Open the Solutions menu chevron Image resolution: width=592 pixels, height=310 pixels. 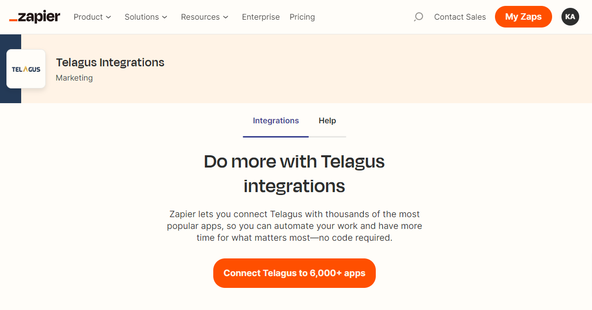point(164,17)
